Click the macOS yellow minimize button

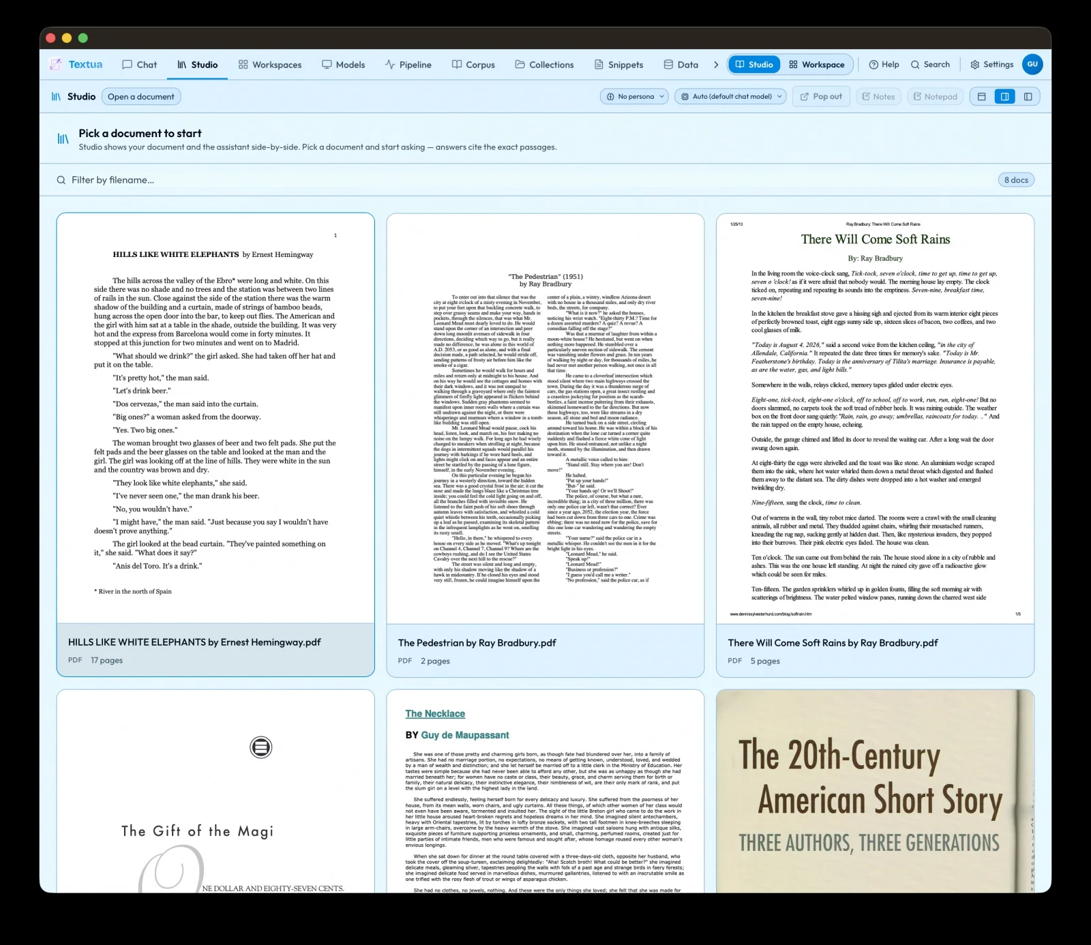(x=67, y=38)
